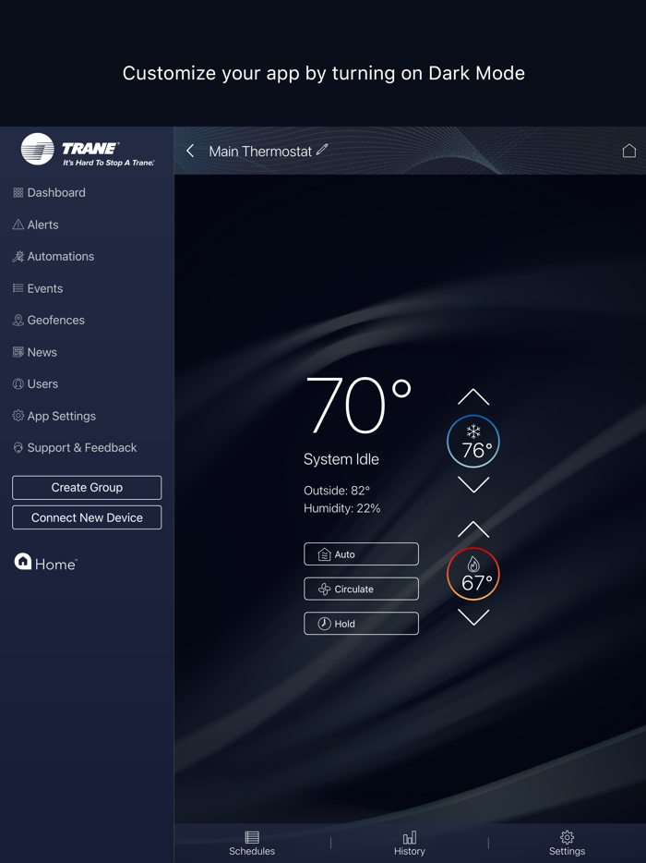Screen dimensions: 646x863
Task: Click the 70° current temperature reading
Action: point(358,406)
